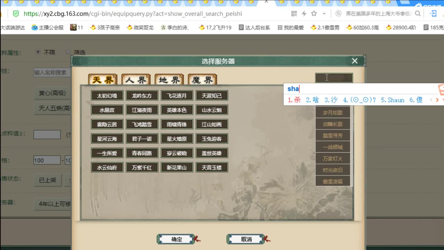This screenshot has width=444, height=250.
Task: Select server 天涯知己
Action: point(212,95)
